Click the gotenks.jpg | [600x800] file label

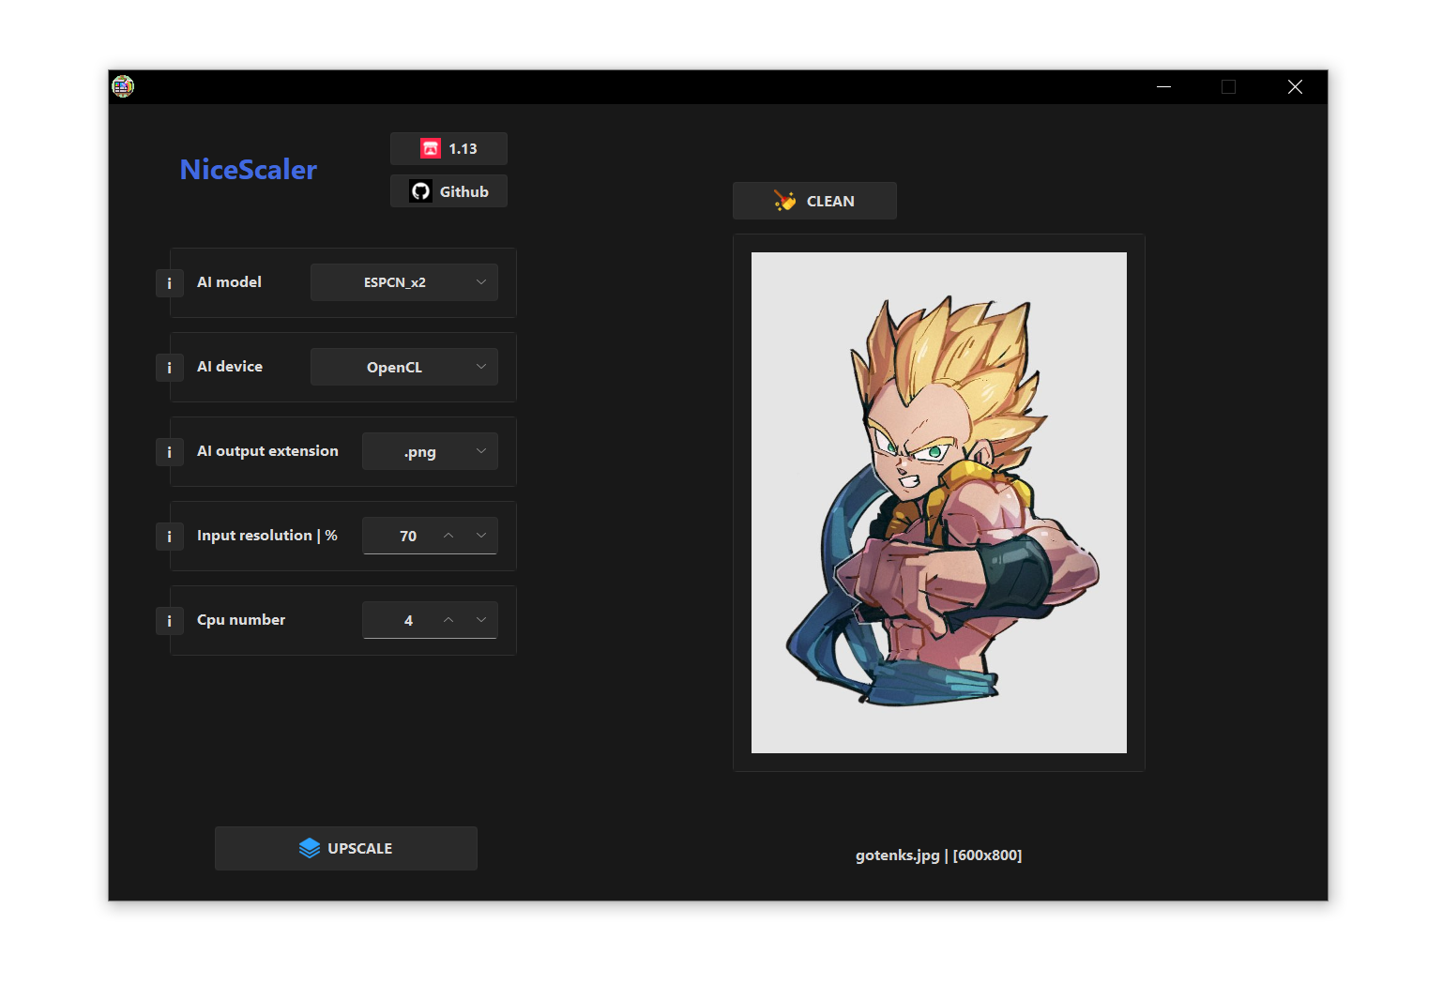tap(939, 855)
